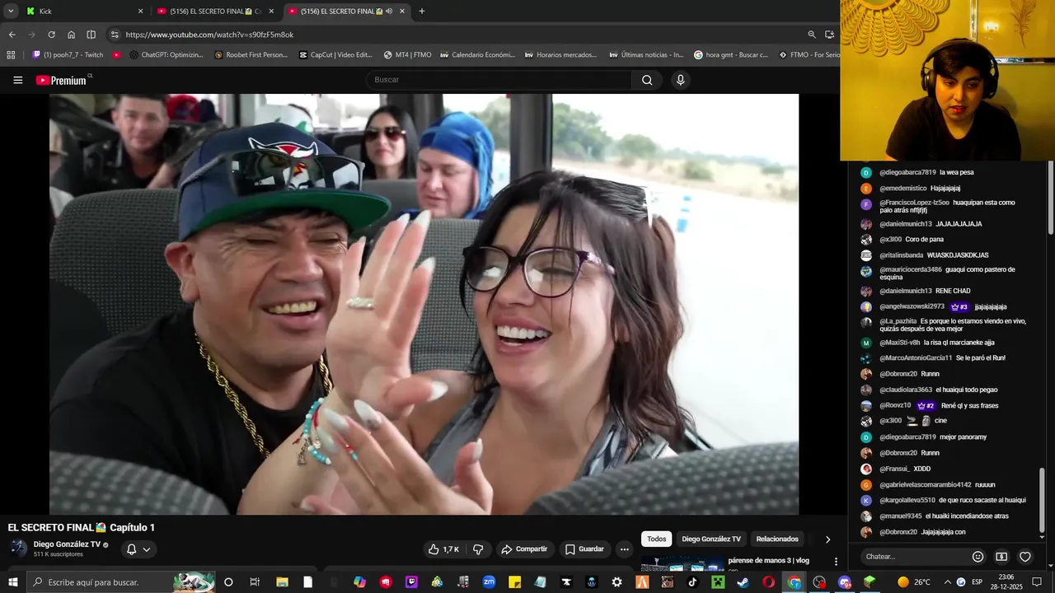The width and height of the screenshot is (1055, 593).
Task: Open emoji picker in chat
Action: (978, 557)
